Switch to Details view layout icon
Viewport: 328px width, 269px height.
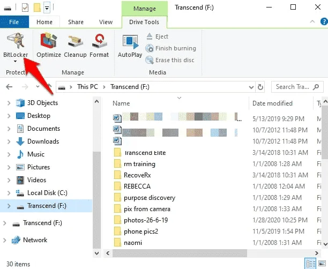pyautogui.click(x=310, y=264)
